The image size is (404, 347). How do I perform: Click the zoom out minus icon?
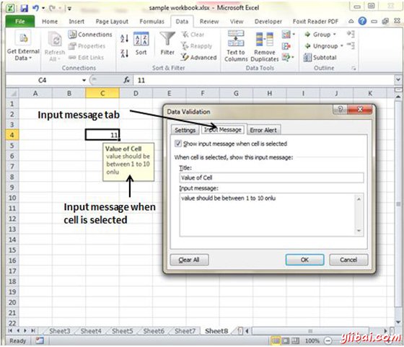[328, 341]
